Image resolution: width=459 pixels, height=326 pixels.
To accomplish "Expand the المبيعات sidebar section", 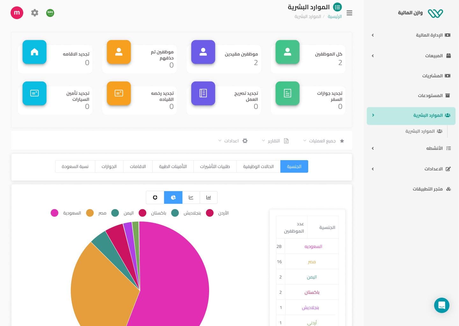I will [434, 56].
